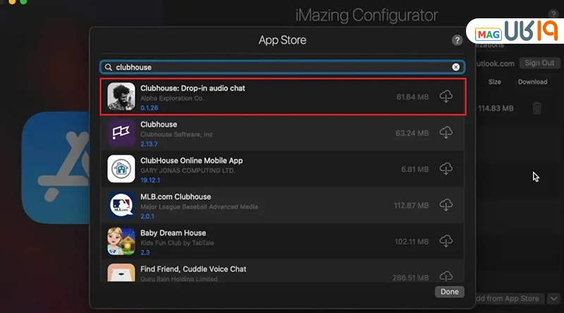Click Add from App Store button
This screenshot has height=313, width=564.
pos(509,299)
